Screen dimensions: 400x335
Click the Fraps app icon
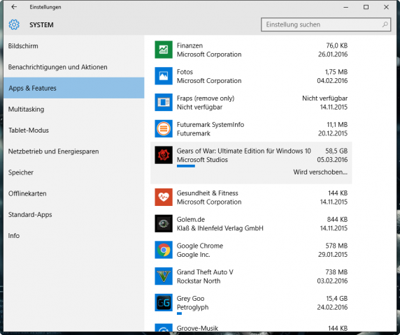(164, 103)
